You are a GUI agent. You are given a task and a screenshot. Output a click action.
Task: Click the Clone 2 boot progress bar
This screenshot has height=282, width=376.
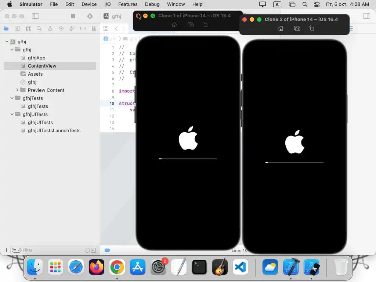point(294,162)
